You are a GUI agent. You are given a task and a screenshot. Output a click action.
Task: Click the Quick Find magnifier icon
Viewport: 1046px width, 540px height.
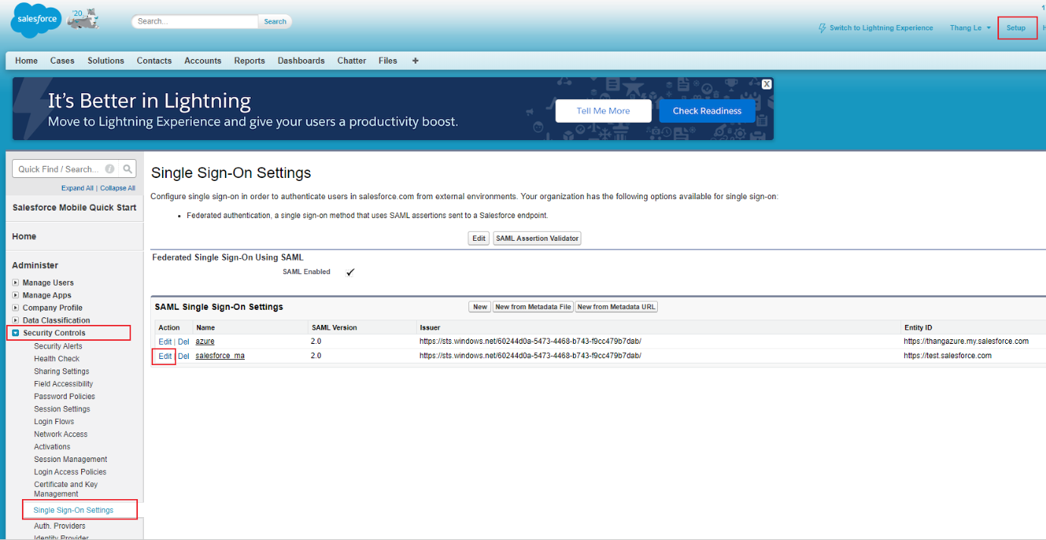128,169
